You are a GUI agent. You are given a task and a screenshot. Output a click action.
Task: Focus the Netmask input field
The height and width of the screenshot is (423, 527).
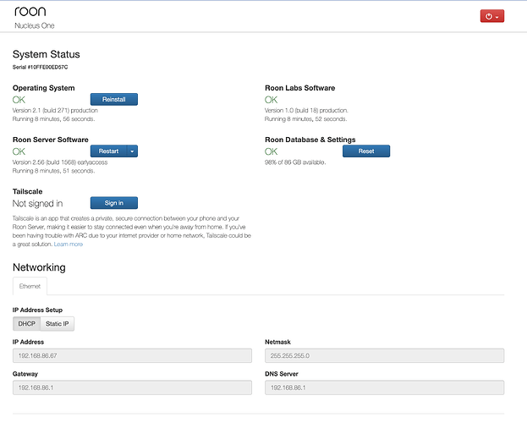pyautogui.click(x=384, y=356)
